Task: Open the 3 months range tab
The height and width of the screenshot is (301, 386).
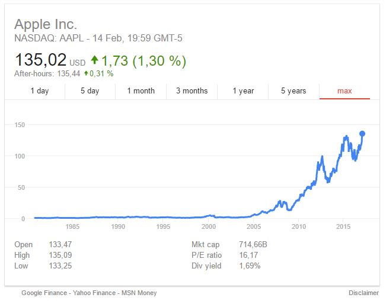Action: [192, 90]
